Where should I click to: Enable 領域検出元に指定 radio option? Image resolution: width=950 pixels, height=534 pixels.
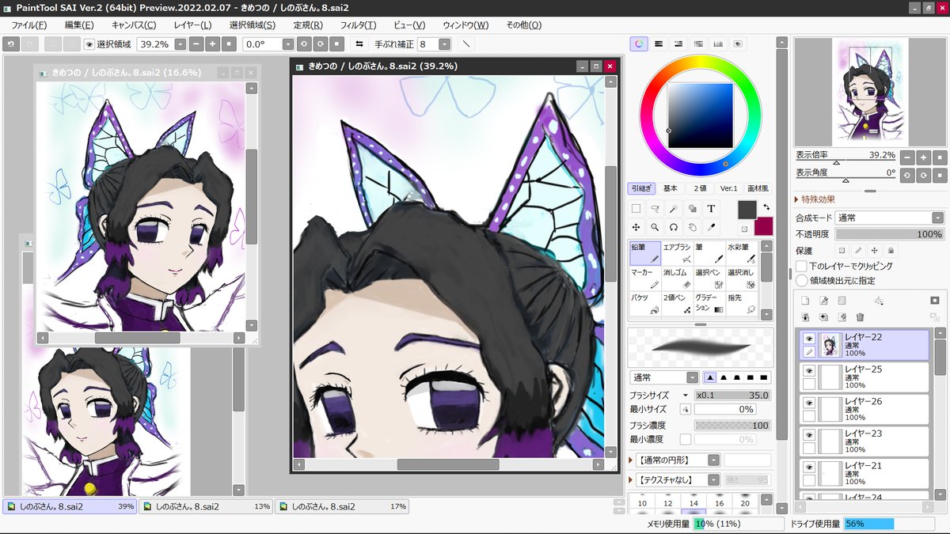[x=802, y=281]
